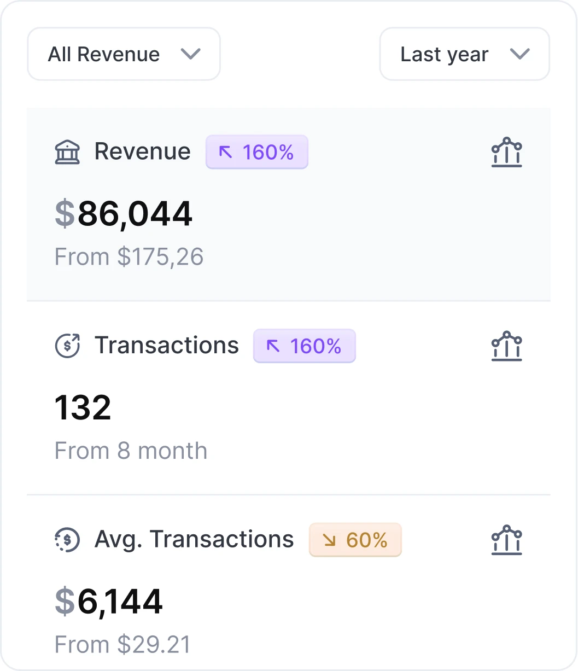This screenshot has height=671, width=578.
Task: Click the From $29.21 label
Action: [x=122, y=644]
